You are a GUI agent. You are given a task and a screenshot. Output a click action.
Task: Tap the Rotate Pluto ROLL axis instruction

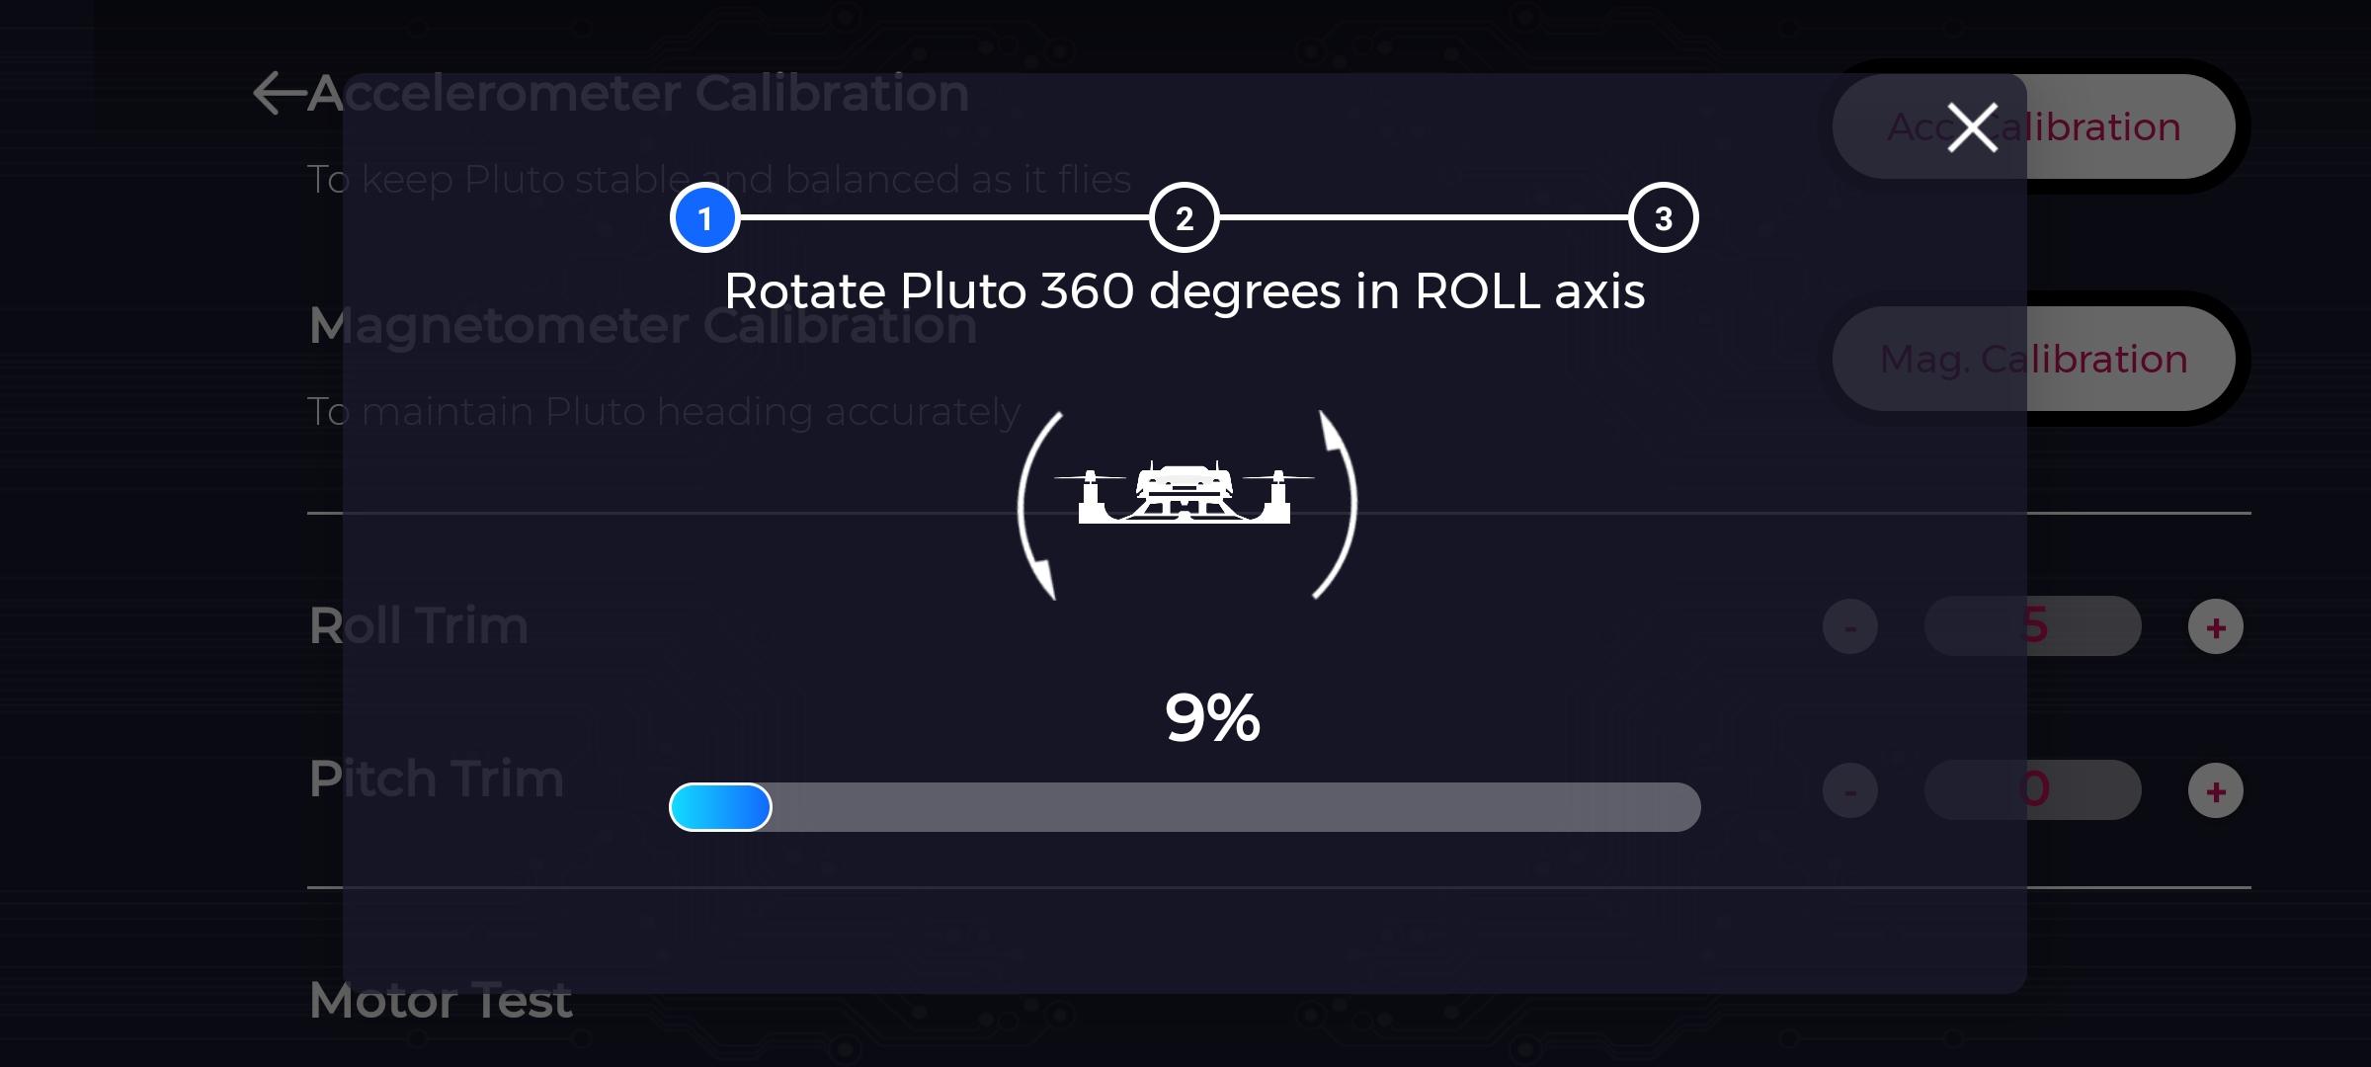(1185, 291)
